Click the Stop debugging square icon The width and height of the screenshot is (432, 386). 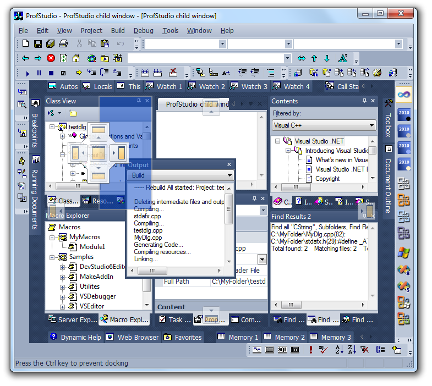tap(51, 73)
